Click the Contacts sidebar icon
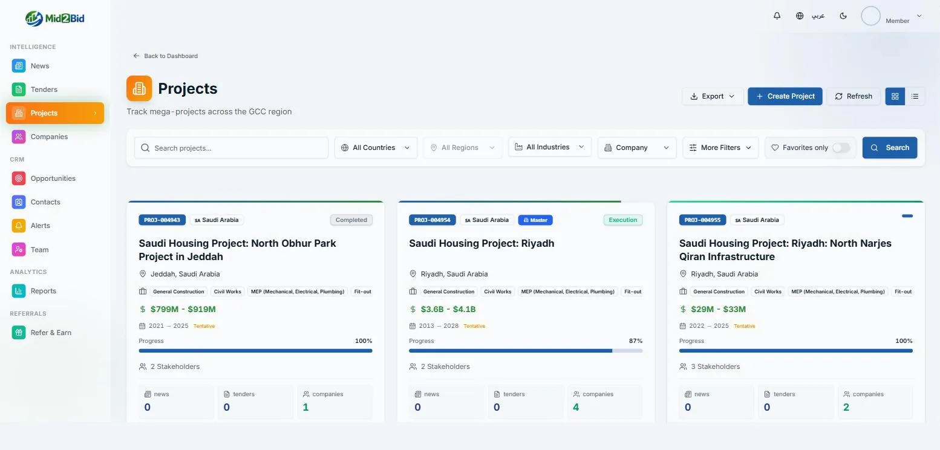 point(19,202)
